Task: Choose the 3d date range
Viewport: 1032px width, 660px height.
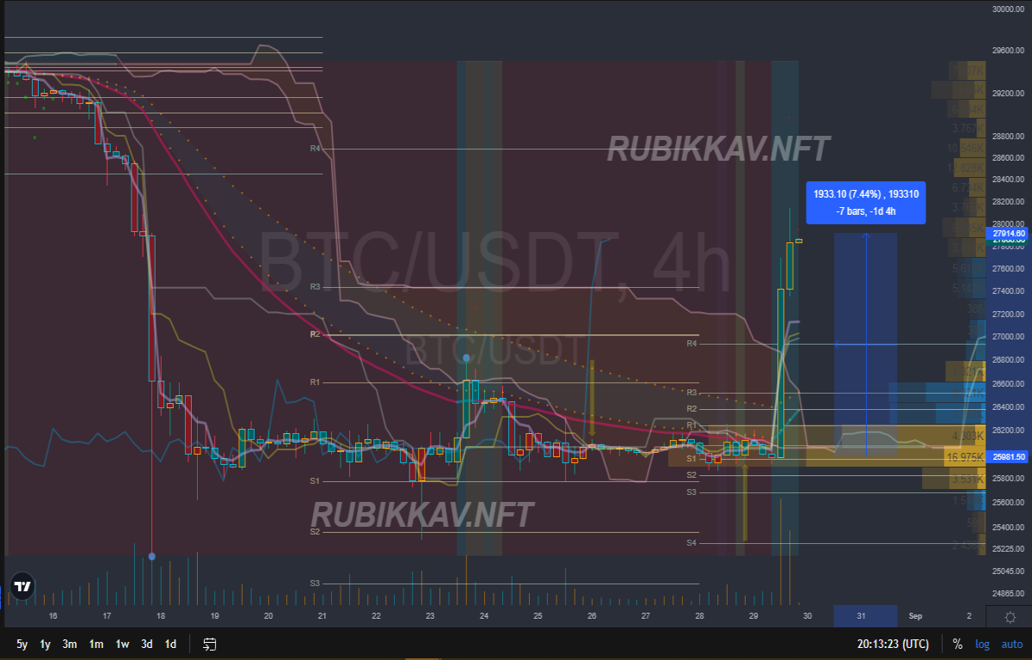Action: pos(147,644)
